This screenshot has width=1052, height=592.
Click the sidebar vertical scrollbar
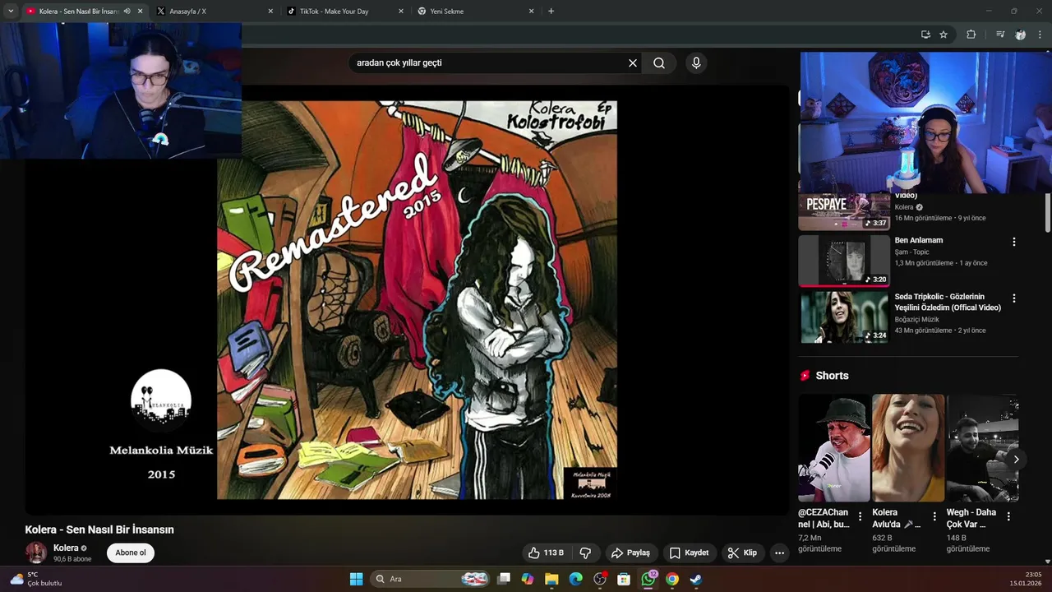[x=1047, y=214]
